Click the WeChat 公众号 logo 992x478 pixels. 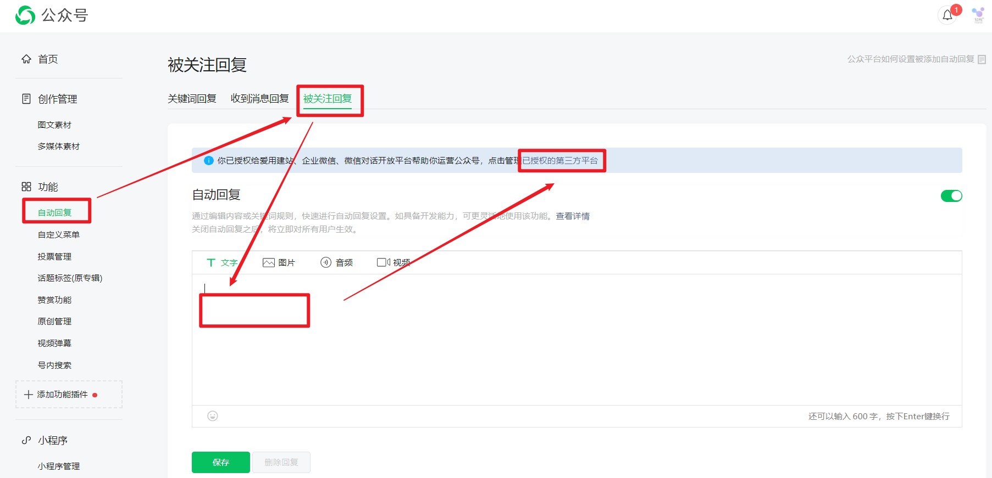pos(52,15)
